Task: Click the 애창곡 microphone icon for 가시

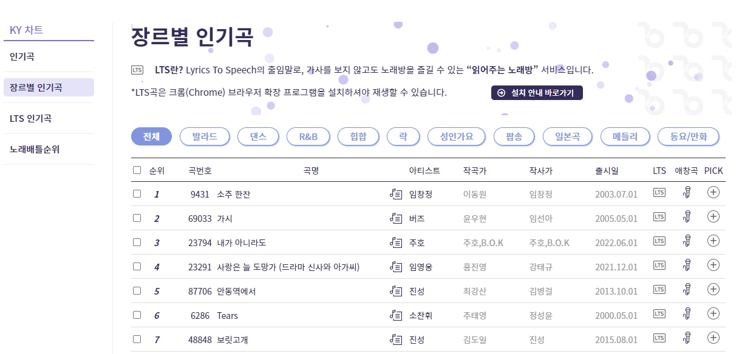Action: [686, 216]
